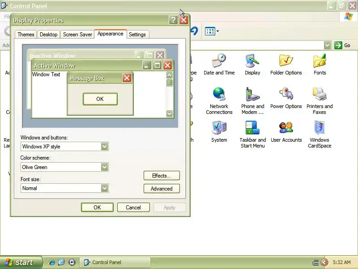
Task: Open the Views button dropdown arrow
Action: [x=217, y=31]
